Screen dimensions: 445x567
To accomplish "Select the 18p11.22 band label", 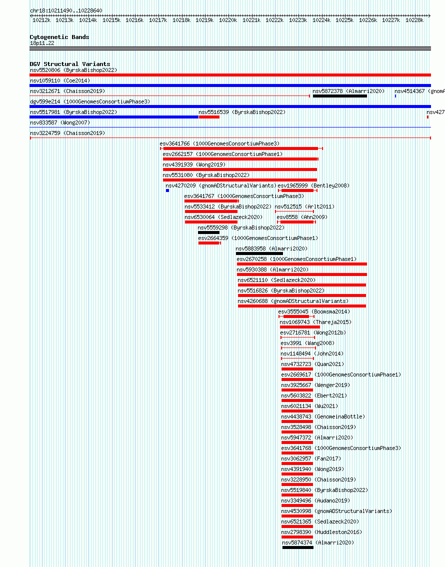I will pyautogui.click(x=42, y=43).
